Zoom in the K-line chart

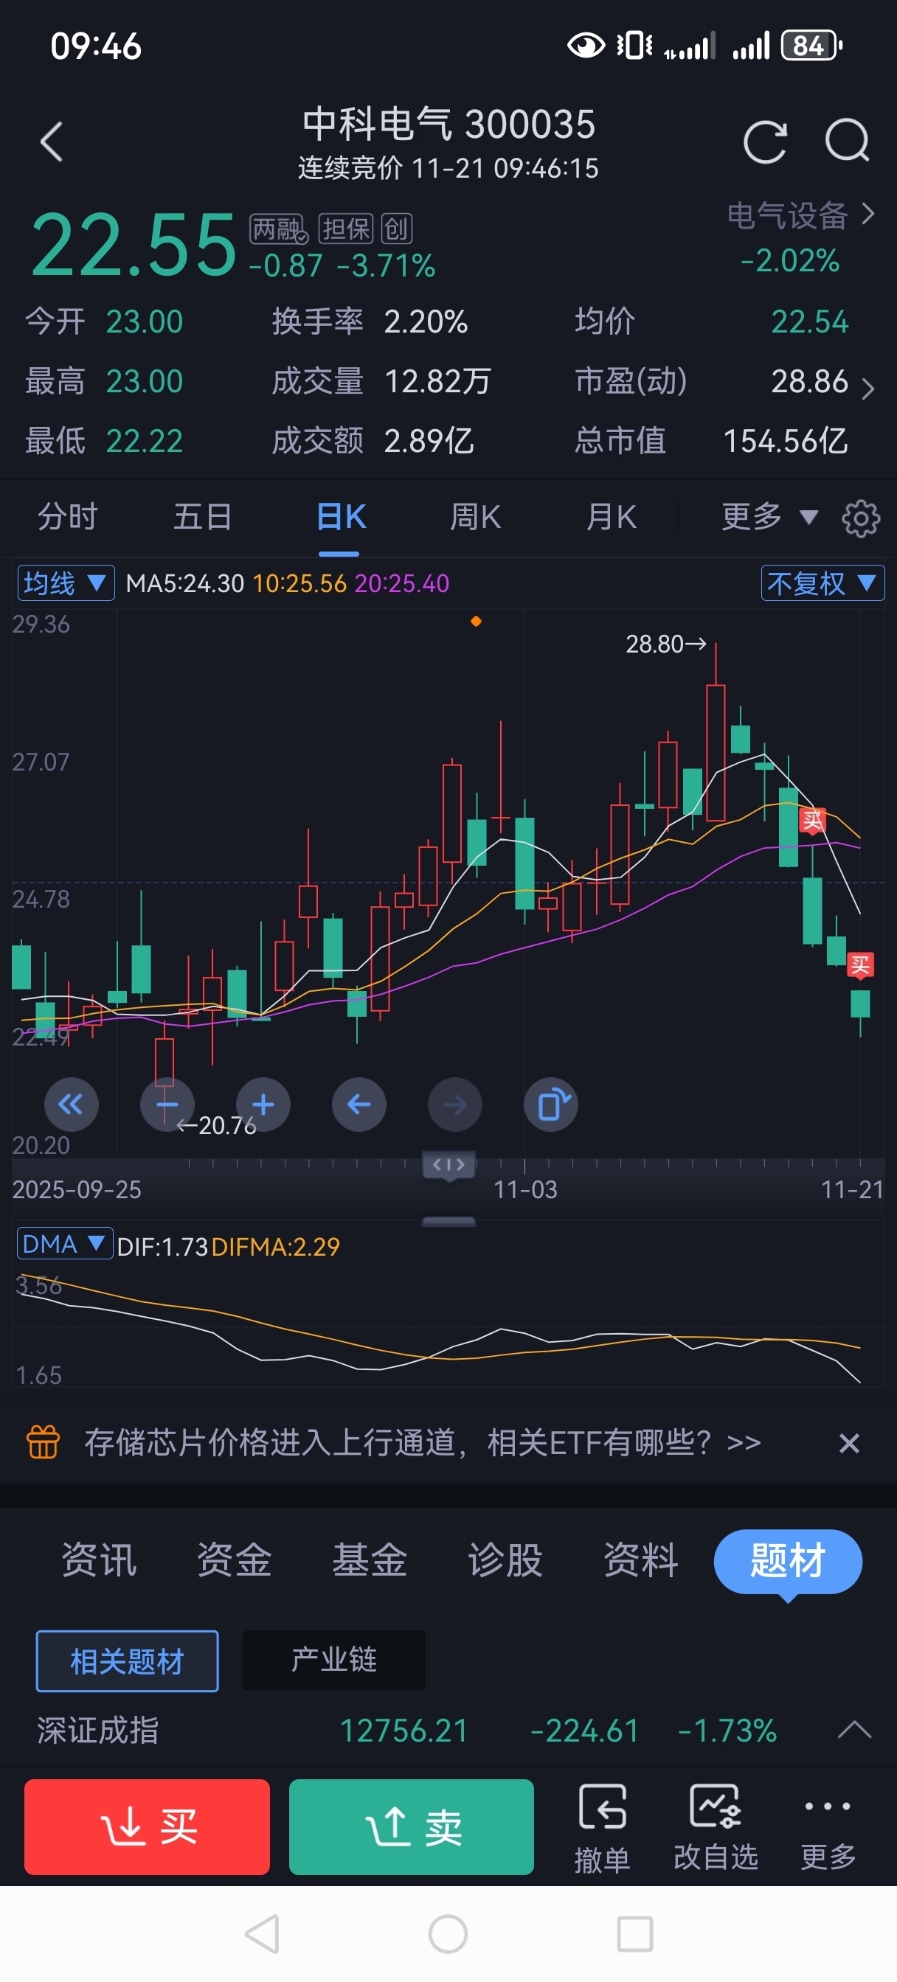coord(263,1105)
